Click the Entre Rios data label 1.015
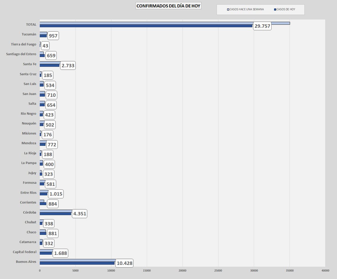Image resolution: width=337 pixels, height=279 pixels. tap(55, 194)
